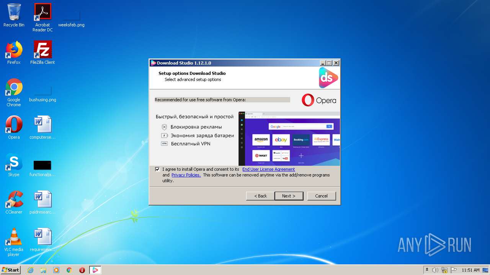Select the functionalja... desktop file
This screenshot has width=490, height=275.
42,168
